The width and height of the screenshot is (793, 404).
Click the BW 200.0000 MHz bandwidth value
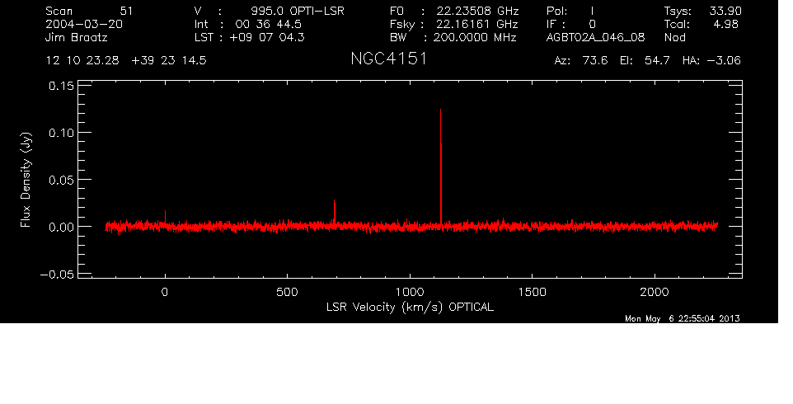469,38
